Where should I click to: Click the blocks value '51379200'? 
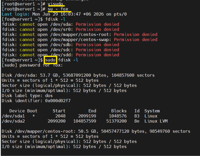click(x=117, y=121)
